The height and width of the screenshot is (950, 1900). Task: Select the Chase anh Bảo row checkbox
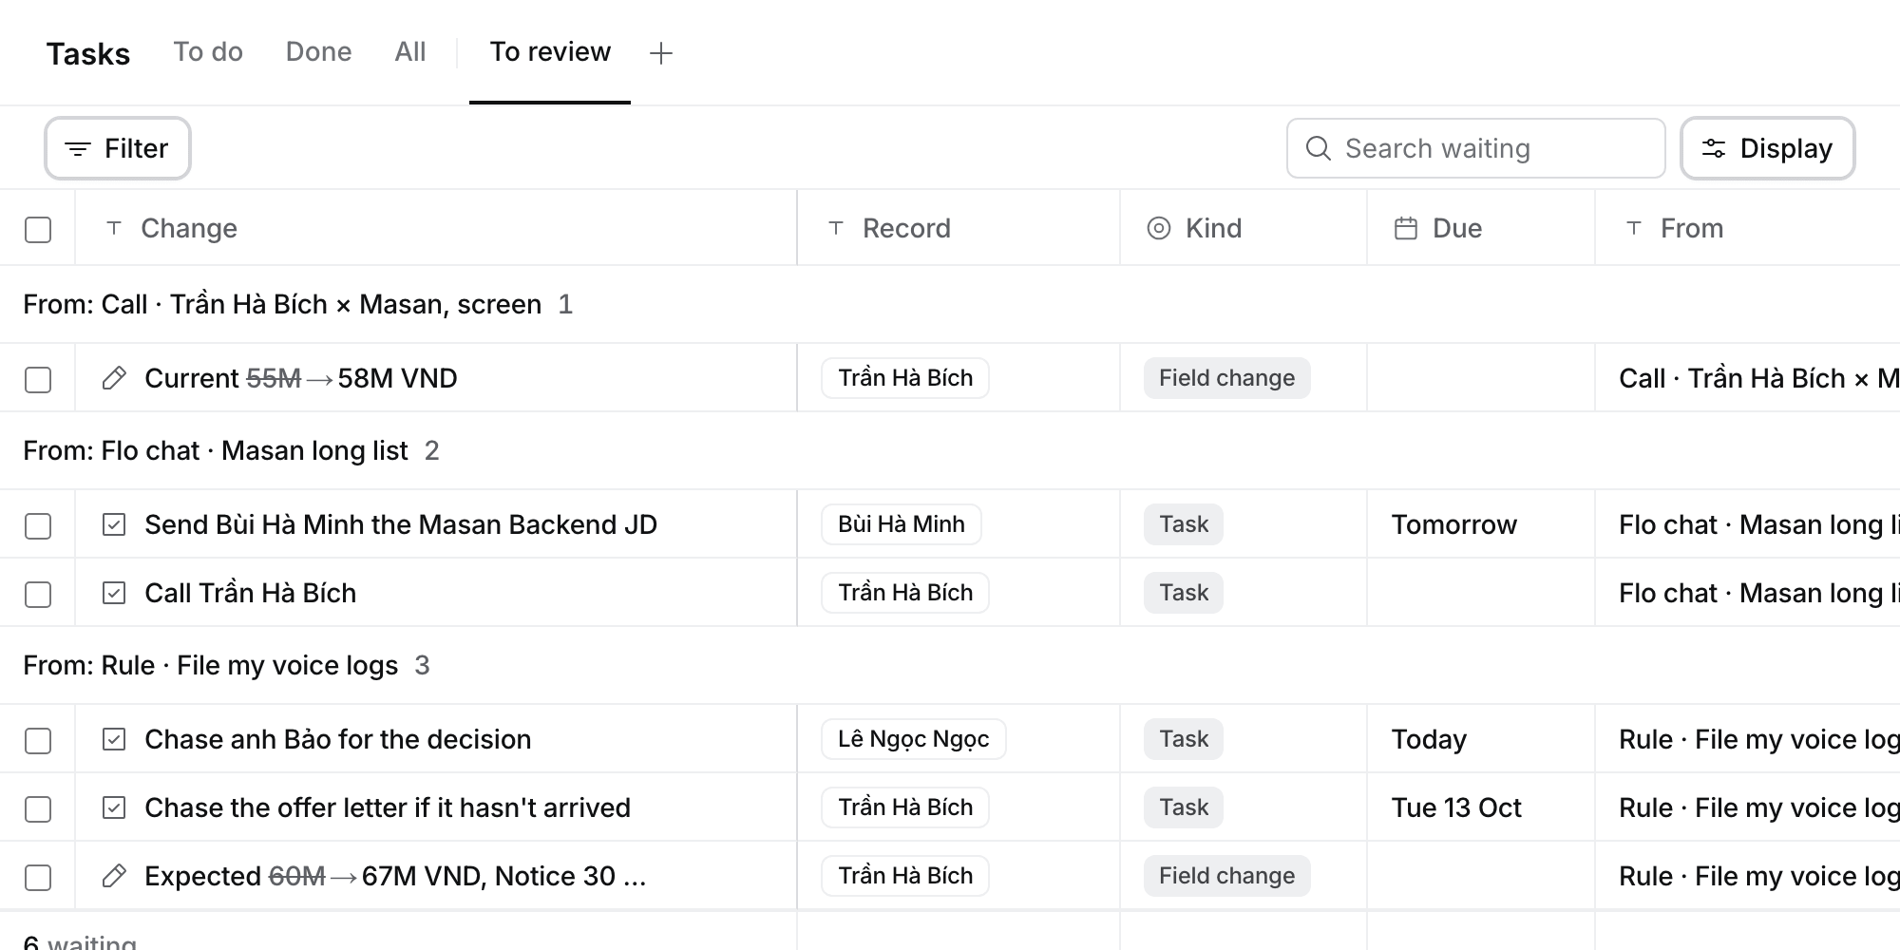point(38,741)
